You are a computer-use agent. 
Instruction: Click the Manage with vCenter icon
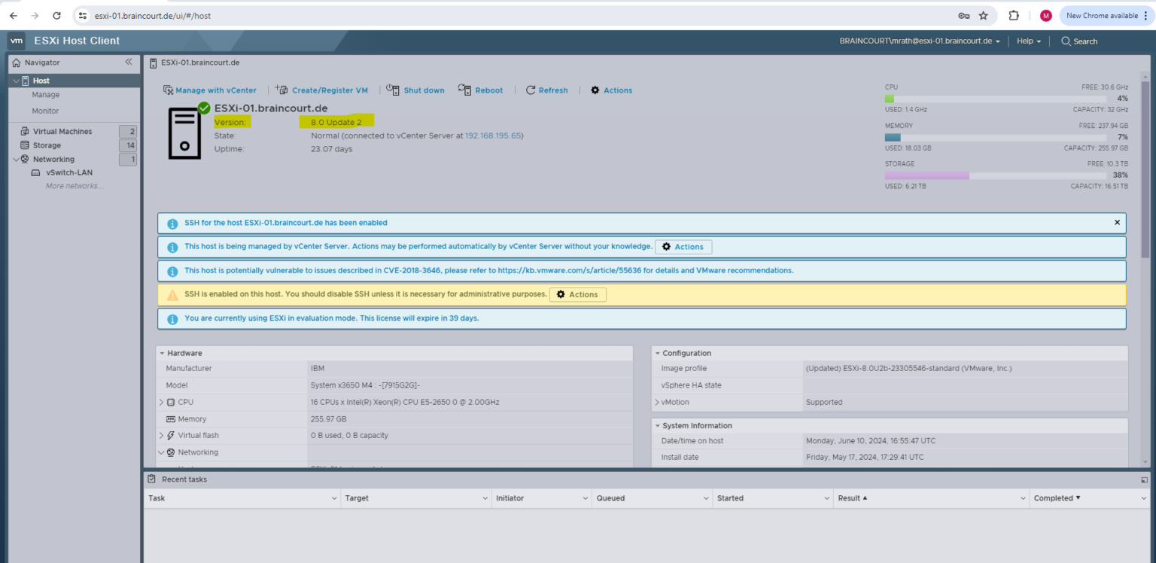(x=169, y=90)
